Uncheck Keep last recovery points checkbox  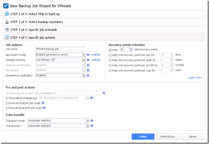coord(110,50)
